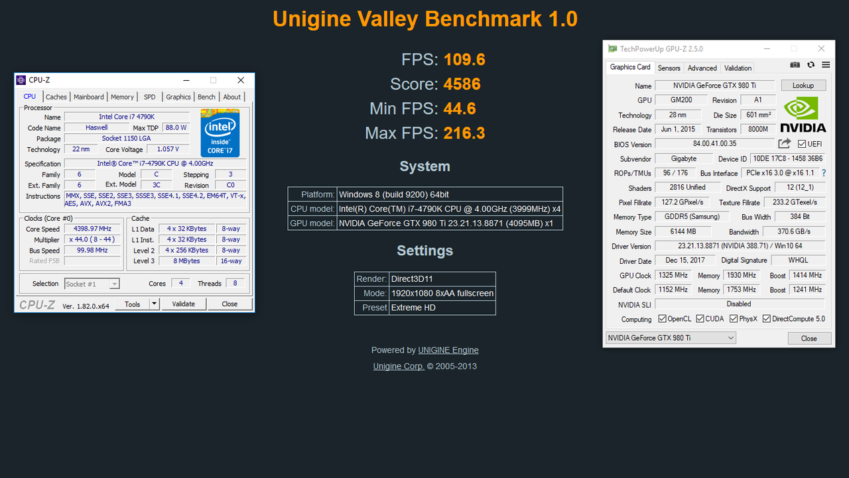Click the Intel Core i7 logo in CPU-Z
Image resolution: width=849 pixels, height=478 pixels.
coord(220,133)
